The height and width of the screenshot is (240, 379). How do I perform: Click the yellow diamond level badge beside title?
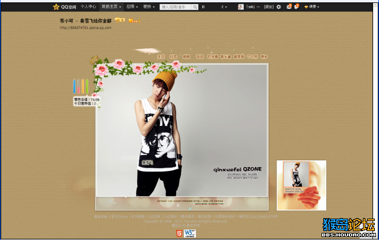120,20
